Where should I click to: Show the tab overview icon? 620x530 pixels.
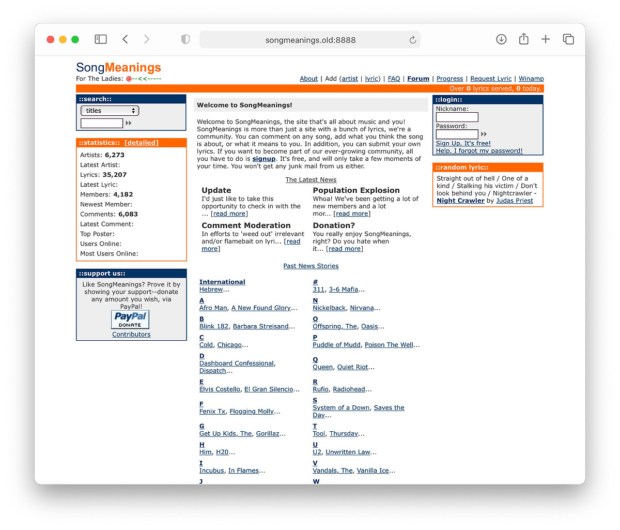click(568, 39)
